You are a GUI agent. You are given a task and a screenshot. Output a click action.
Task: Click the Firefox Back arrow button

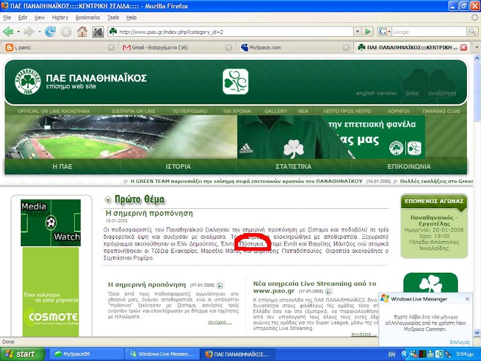point(8,32)
